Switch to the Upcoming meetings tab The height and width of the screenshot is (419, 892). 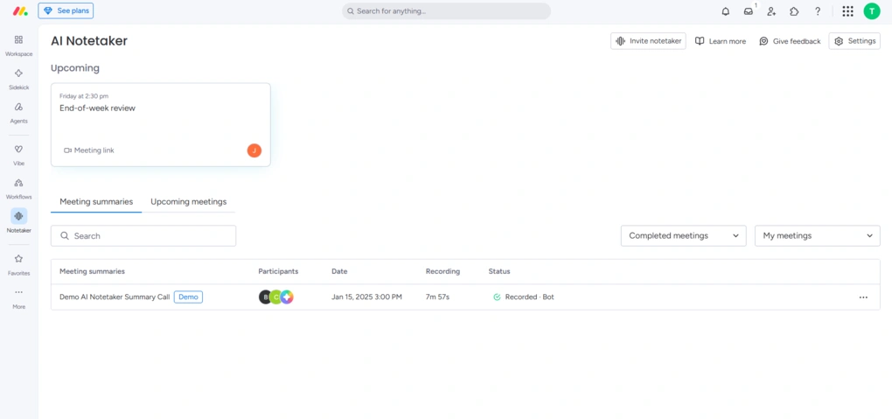[188, 202]
